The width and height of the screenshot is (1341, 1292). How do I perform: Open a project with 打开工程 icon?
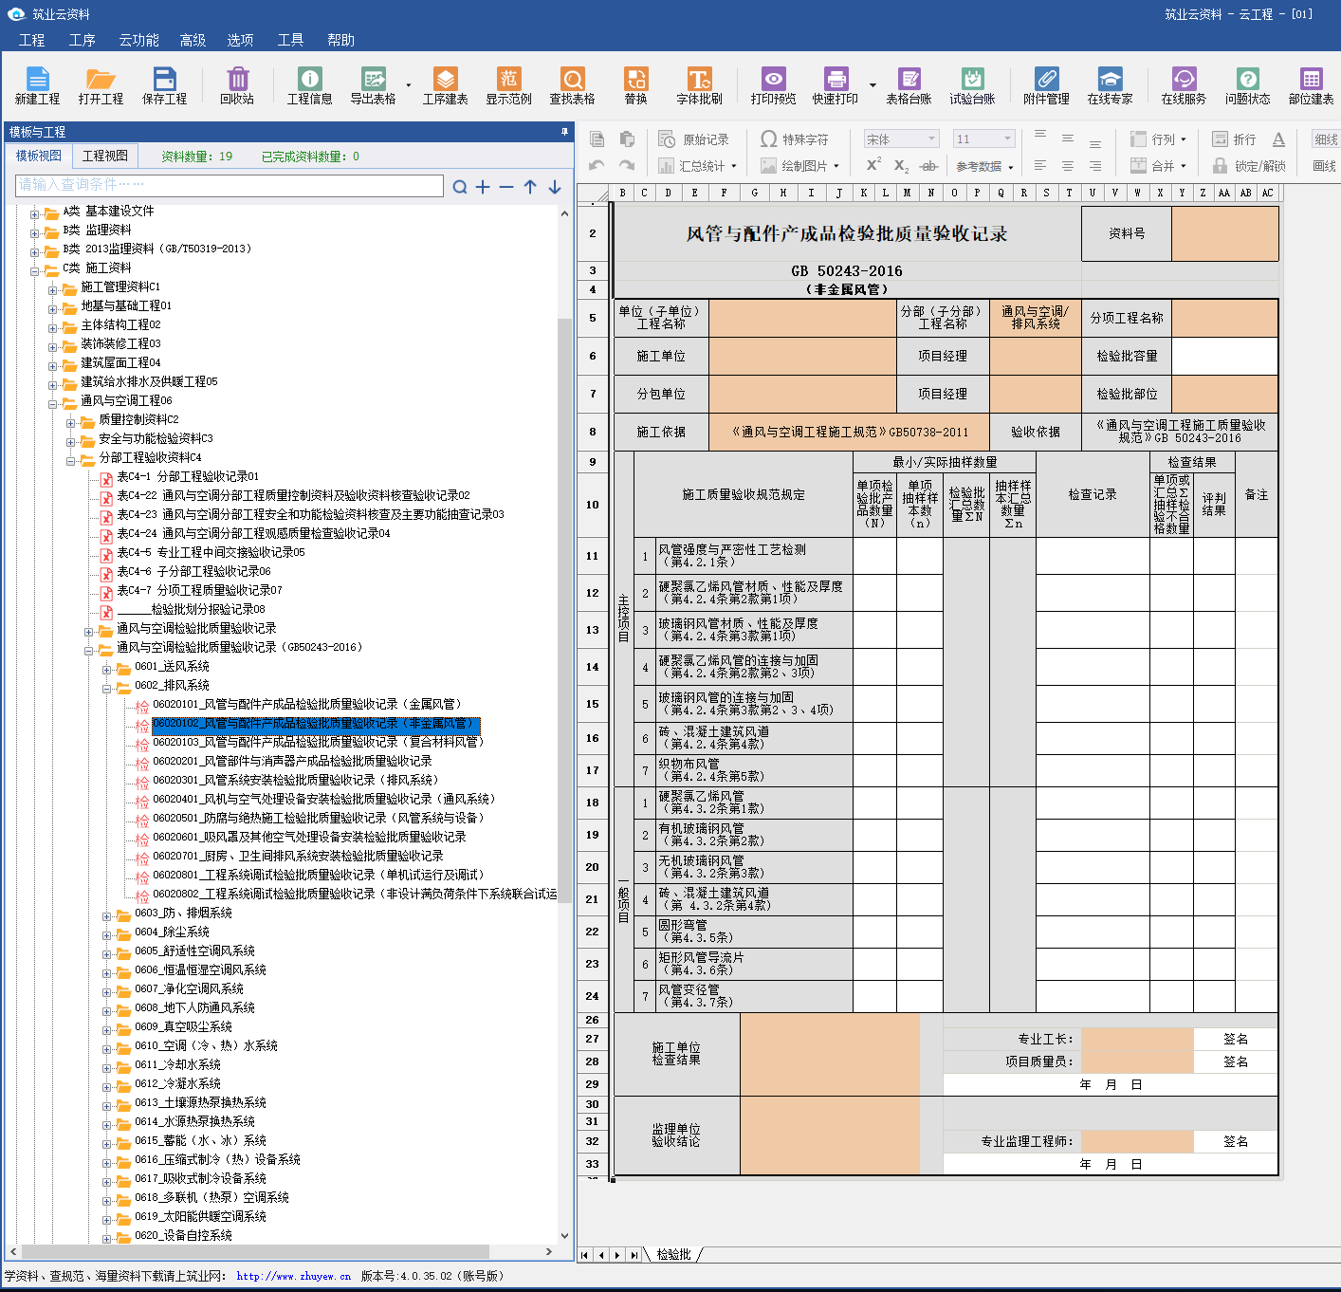(x=101, y=85)
